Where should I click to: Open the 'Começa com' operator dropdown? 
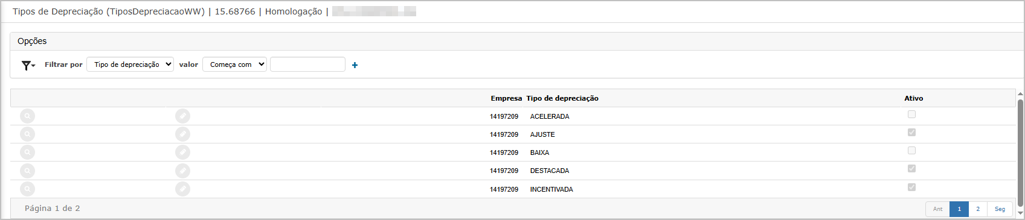235,64
